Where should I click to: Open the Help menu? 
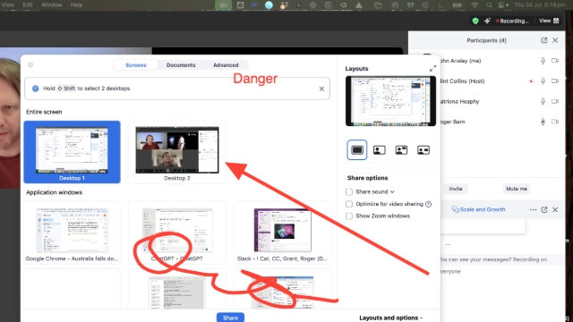click(76, 5)
